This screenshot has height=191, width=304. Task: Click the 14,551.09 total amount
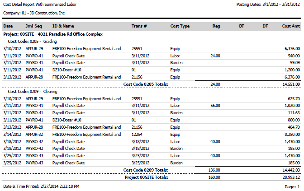291,84
